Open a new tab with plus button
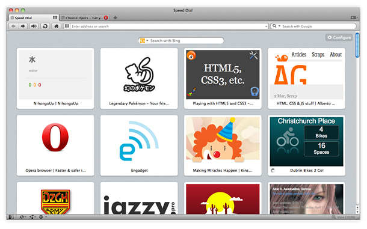 pos(116,18)
